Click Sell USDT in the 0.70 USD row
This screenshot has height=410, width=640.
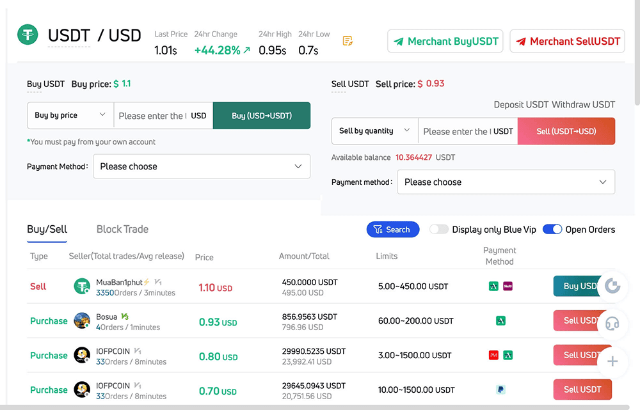coord(582,390)
